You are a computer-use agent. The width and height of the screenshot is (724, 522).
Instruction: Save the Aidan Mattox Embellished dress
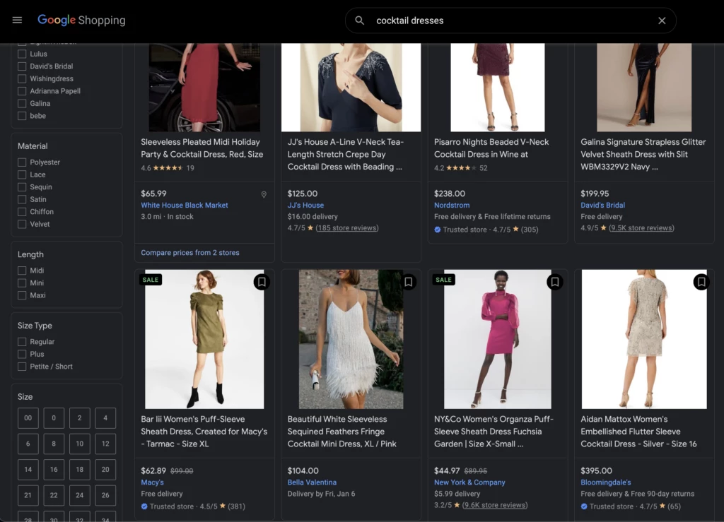tap(701, 282)
